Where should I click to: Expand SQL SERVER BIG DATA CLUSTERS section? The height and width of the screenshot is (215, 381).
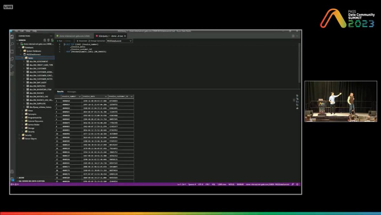pos(17,181)
